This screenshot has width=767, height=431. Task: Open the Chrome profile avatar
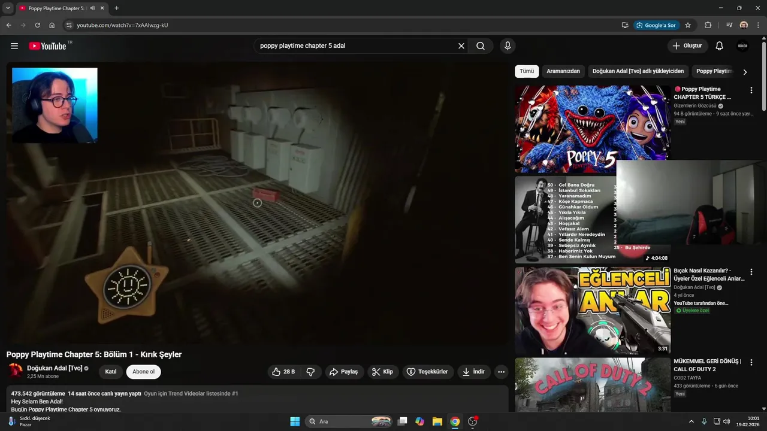point(744,25)
